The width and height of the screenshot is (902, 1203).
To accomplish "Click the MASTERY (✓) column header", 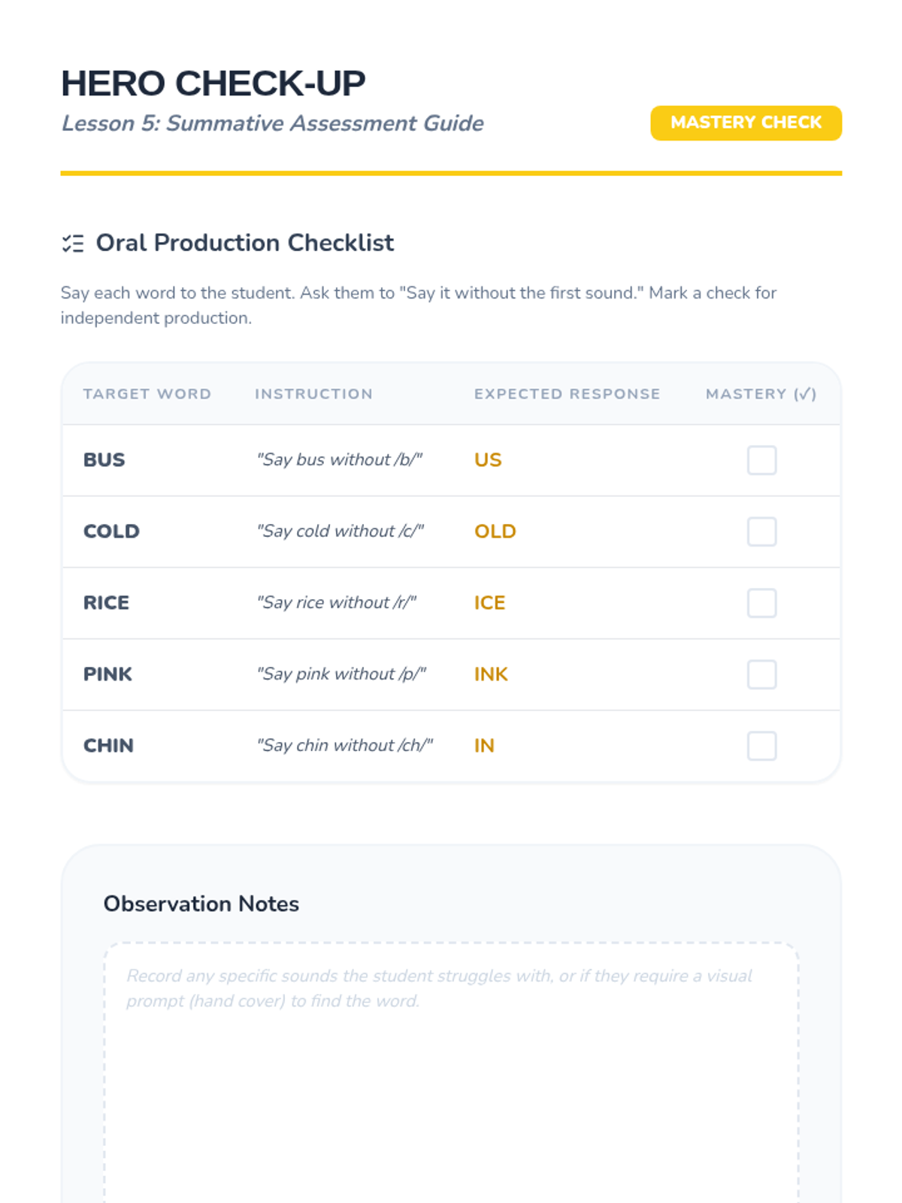I will click(761, 394).
